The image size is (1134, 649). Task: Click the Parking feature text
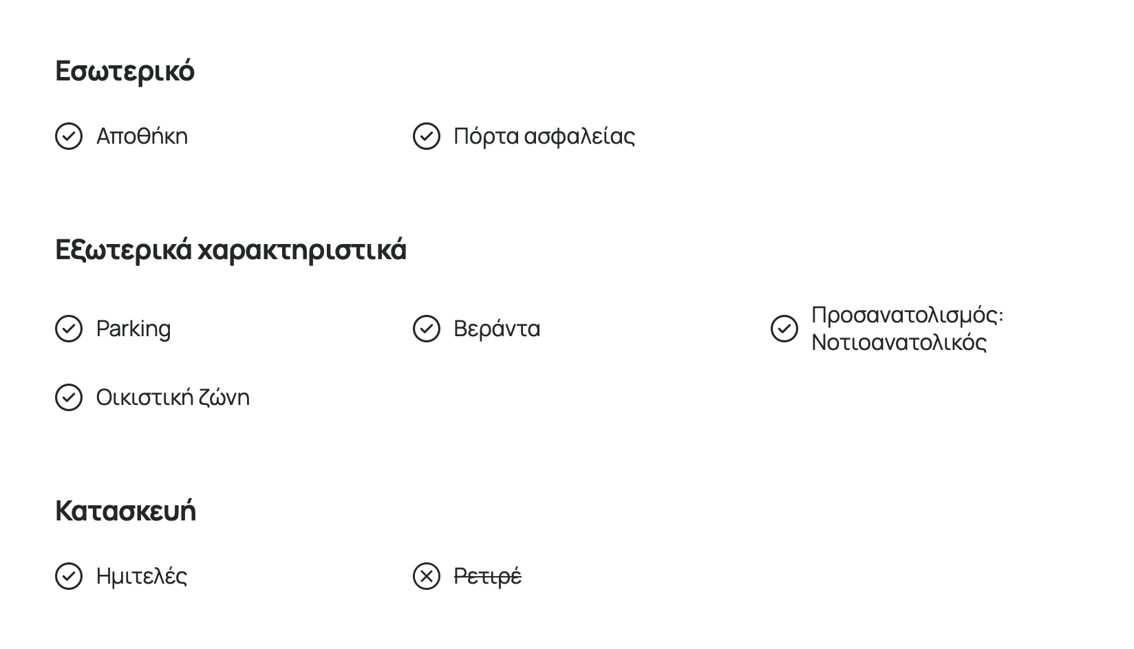click(x=133, y=329)
